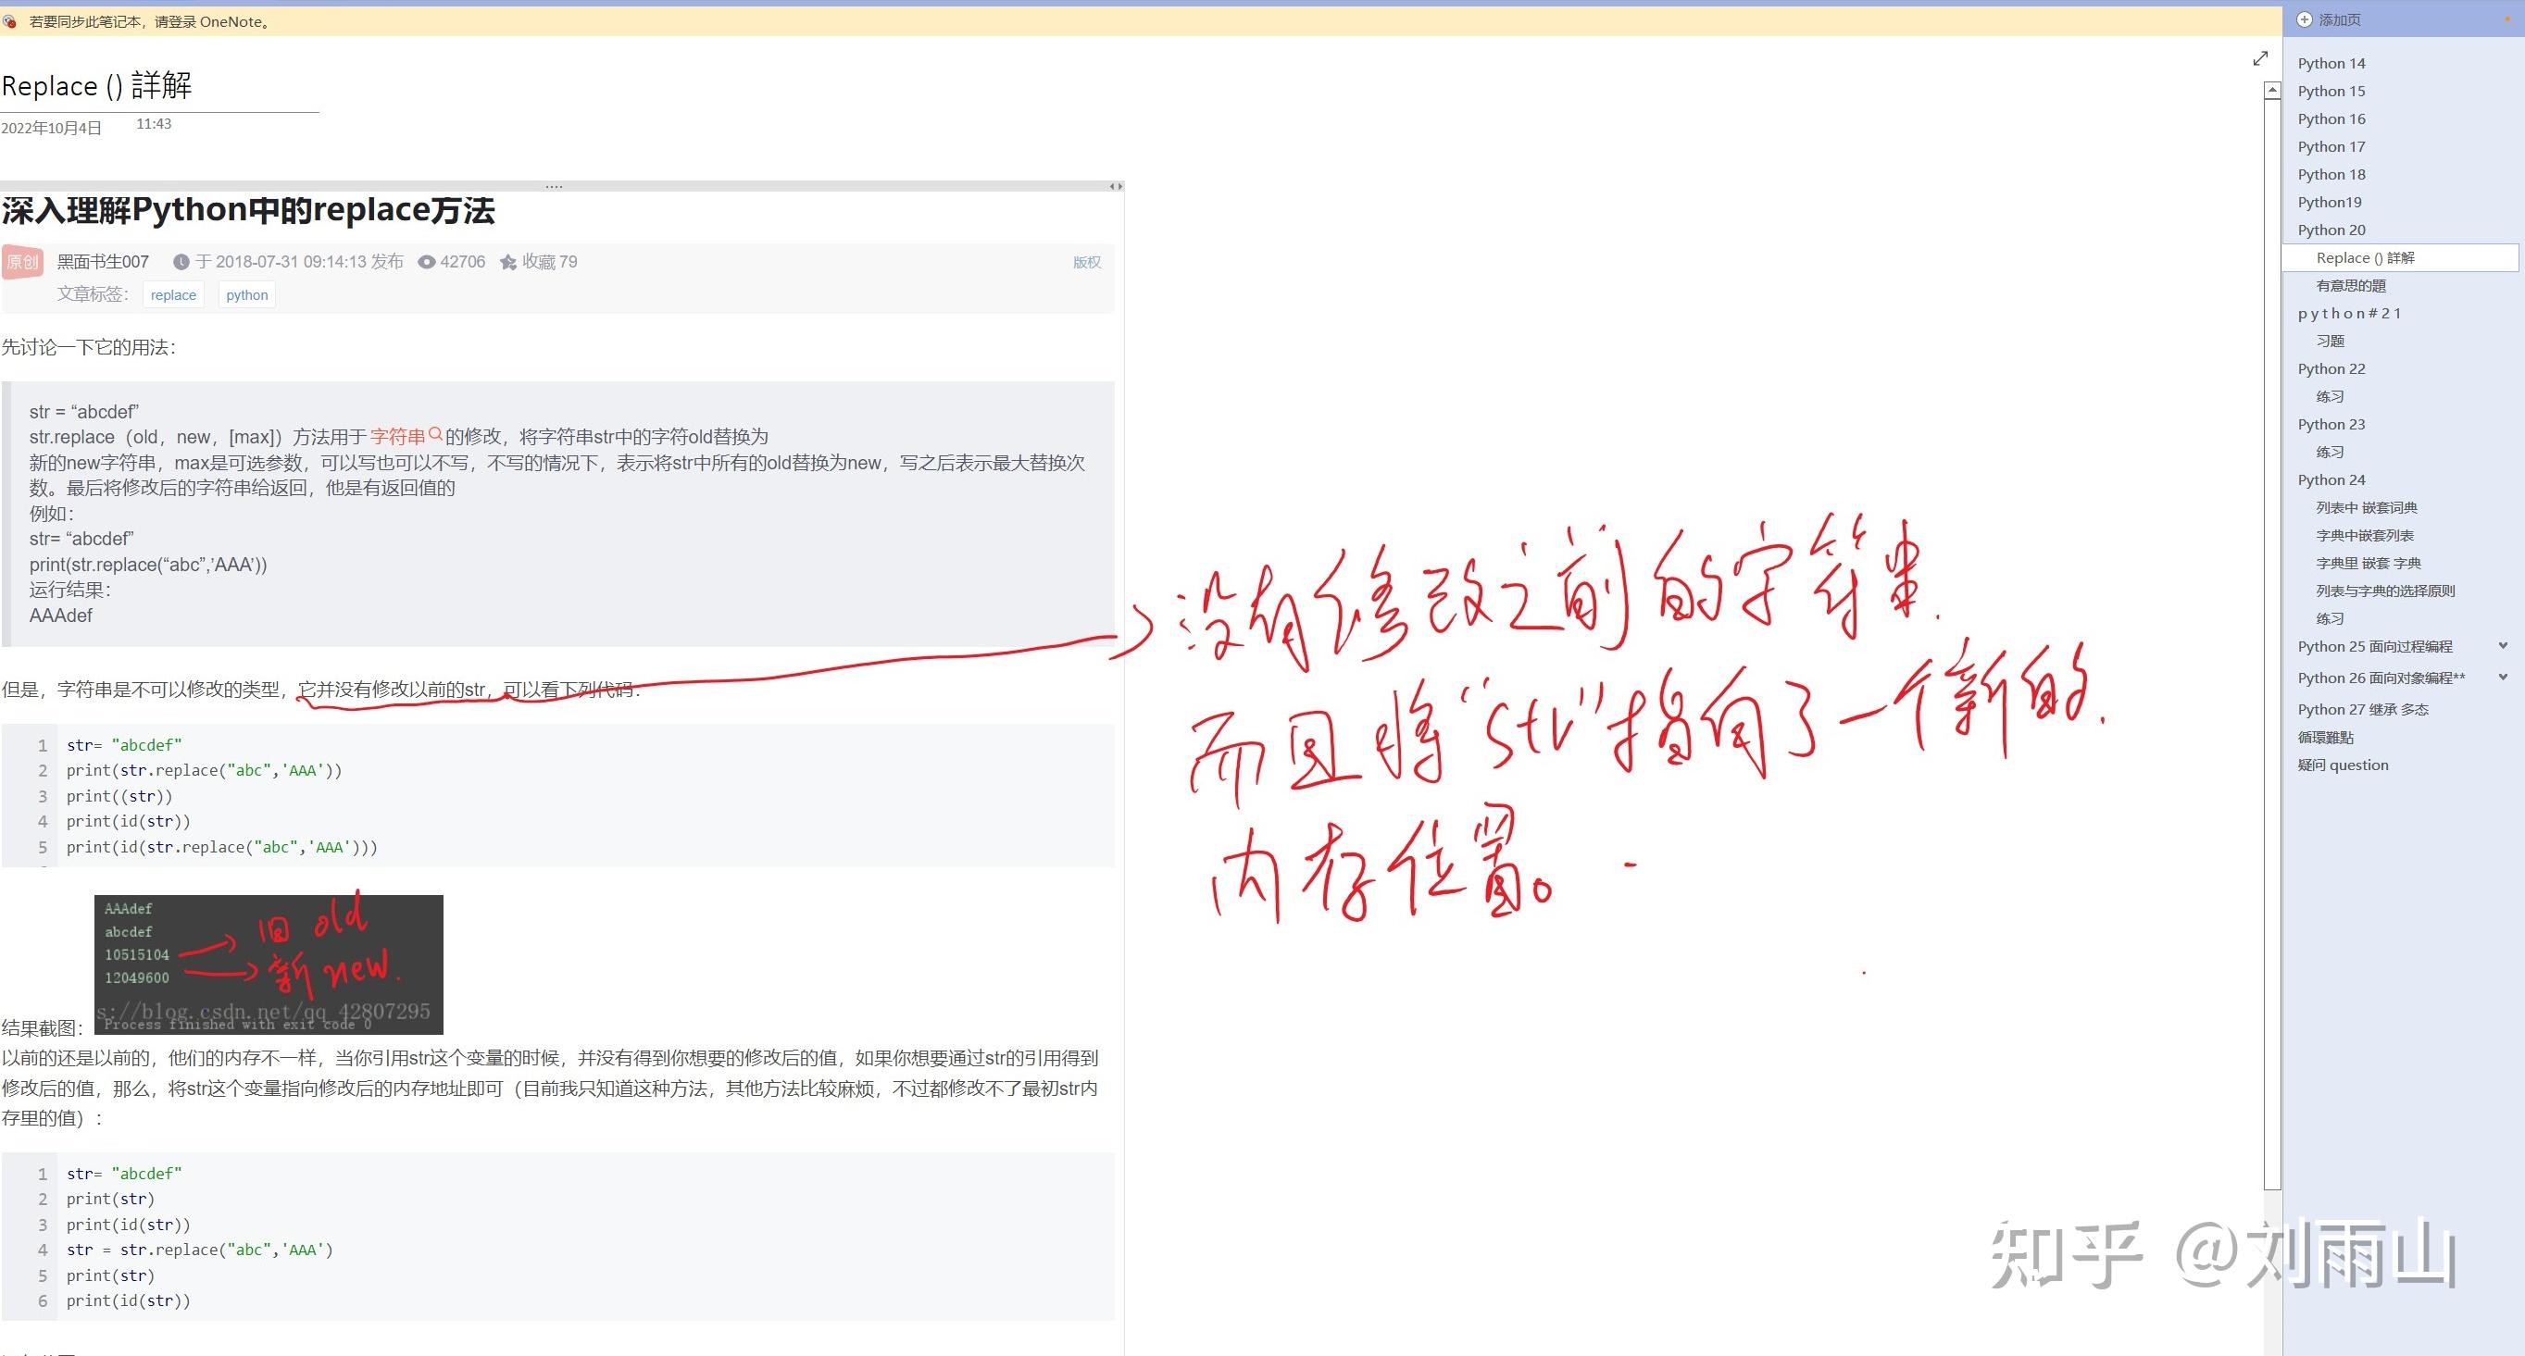The width and height of the screenshot is (2525, 1356).
Task: Click the favorites star icon near 收藏 79
Action: (x=507, y=263)
